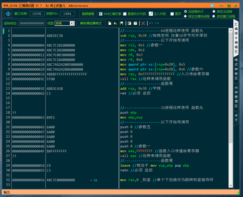Click the machine code '48B8FFFFFFFFFFFFFFFF'
This screenshot has height=197, width=243.
(x=67, y=74)
